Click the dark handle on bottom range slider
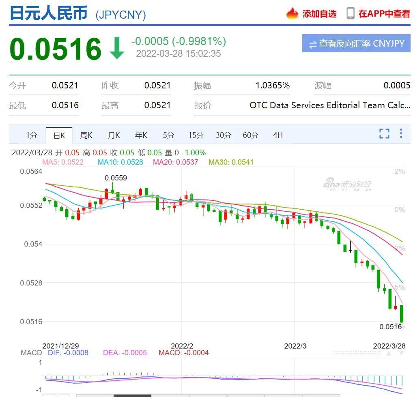 [132, 395]
